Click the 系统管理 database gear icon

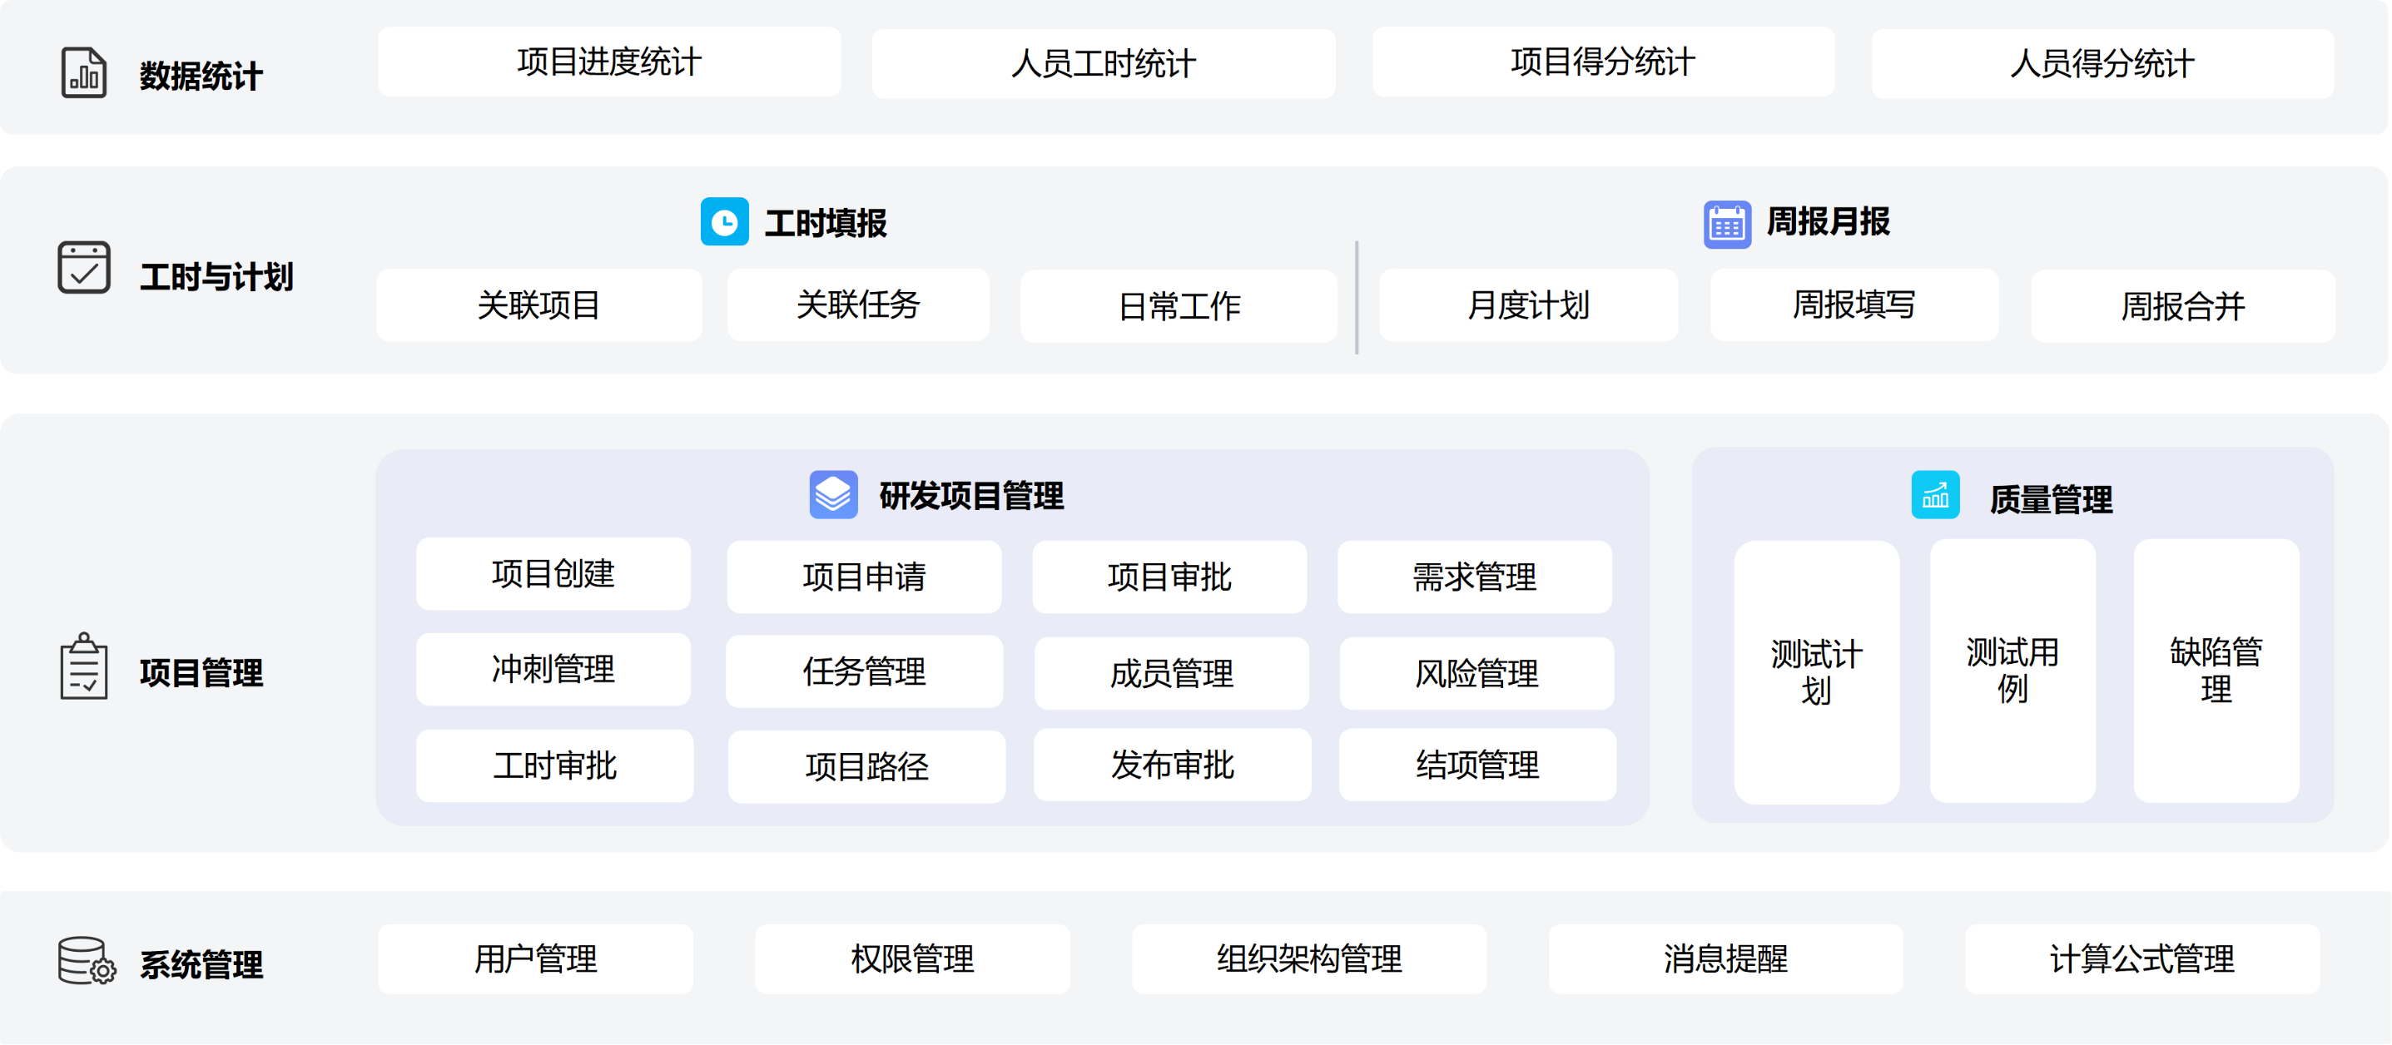click(x=87, y=960)
